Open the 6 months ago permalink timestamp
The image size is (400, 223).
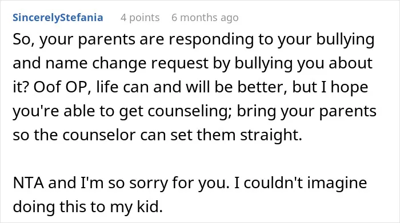(x=205, y=18)
